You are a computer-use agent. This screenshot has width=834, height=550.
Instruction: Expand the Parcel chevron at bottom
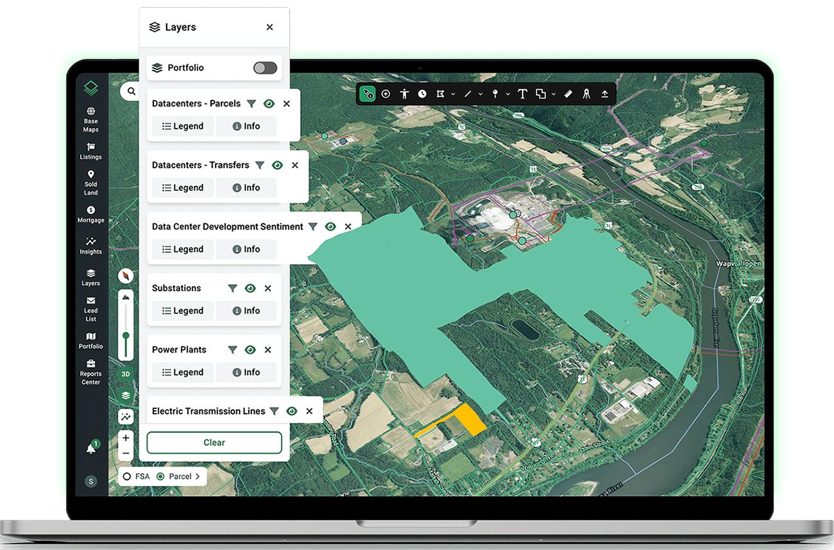tap(198, 476)
